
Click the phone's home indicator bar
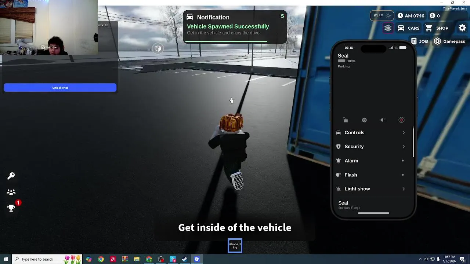tap(373, 213)
